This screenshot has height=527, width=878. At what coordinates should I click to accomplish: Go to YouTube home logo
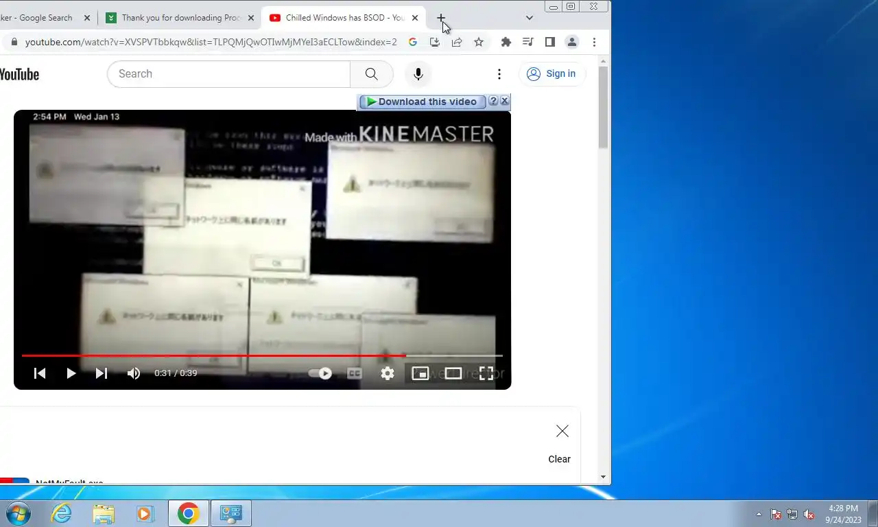[19, 74]
